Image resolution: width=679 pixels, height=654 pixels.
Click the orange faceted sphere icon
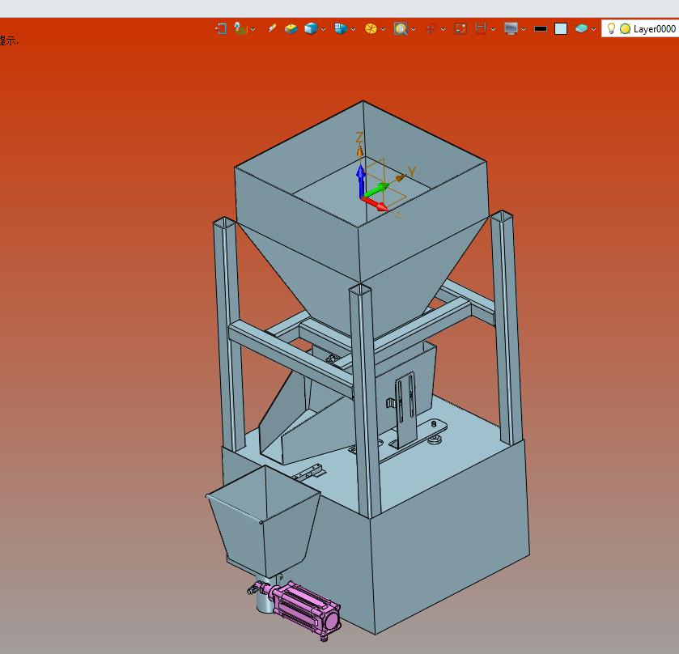click(x=371, y=28)
